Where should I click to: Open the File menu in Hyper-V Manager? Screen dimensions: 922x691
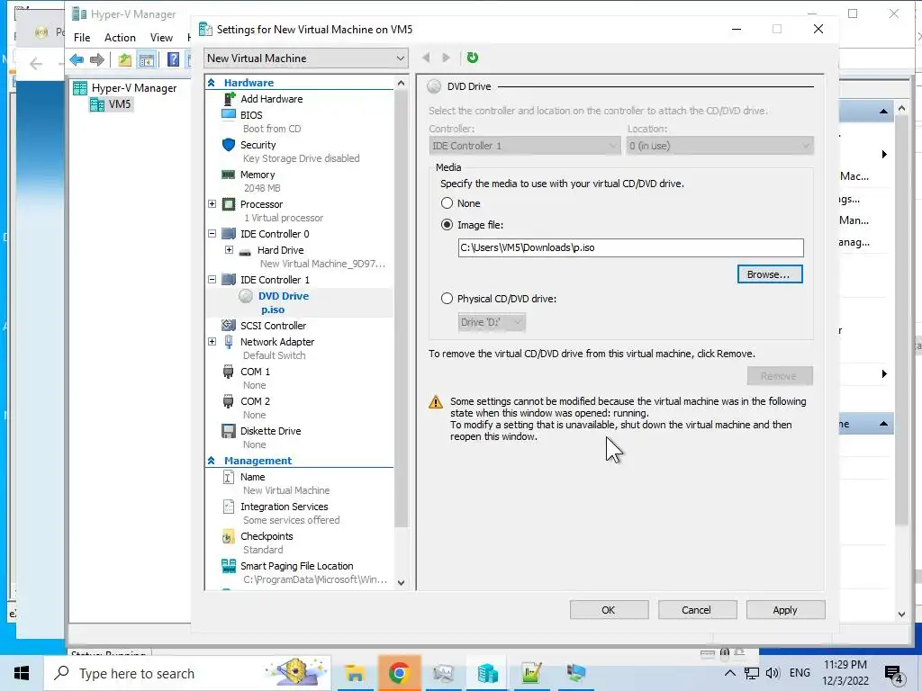(x=82, y=38)
